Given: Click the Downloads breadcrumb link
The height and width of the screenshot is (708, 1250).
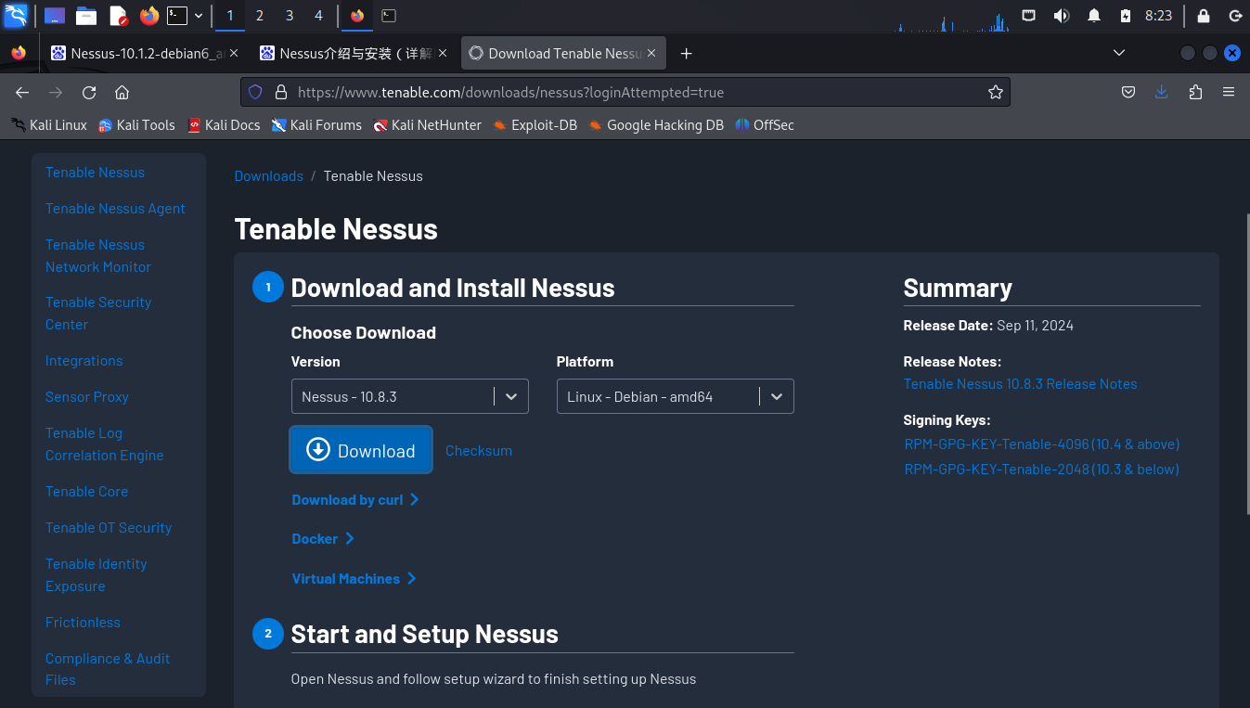Looking at the screenshot, I should click(x=268, y=176).
